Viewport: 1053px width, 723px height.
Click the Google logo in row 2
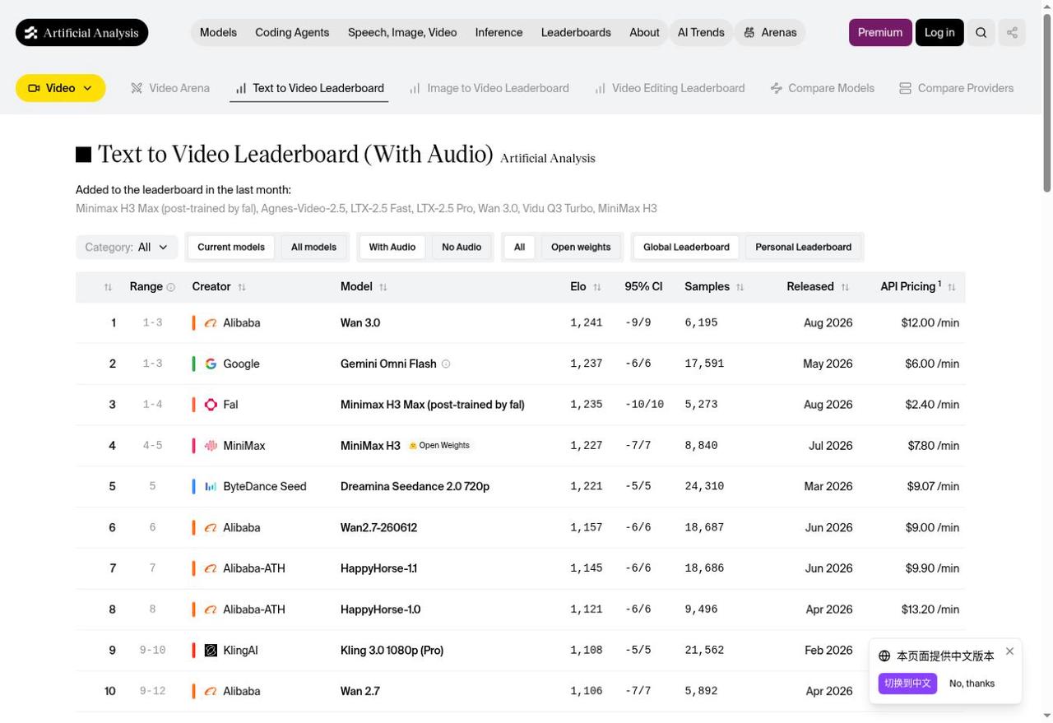[x=211, y=364]
